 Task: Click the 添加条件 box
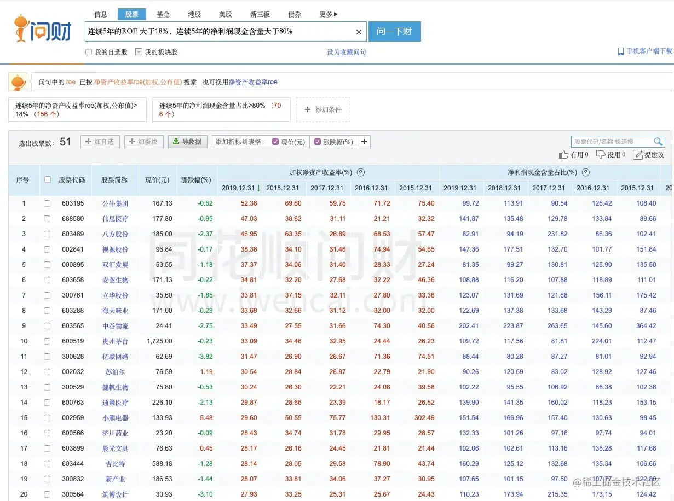point(323,109)
